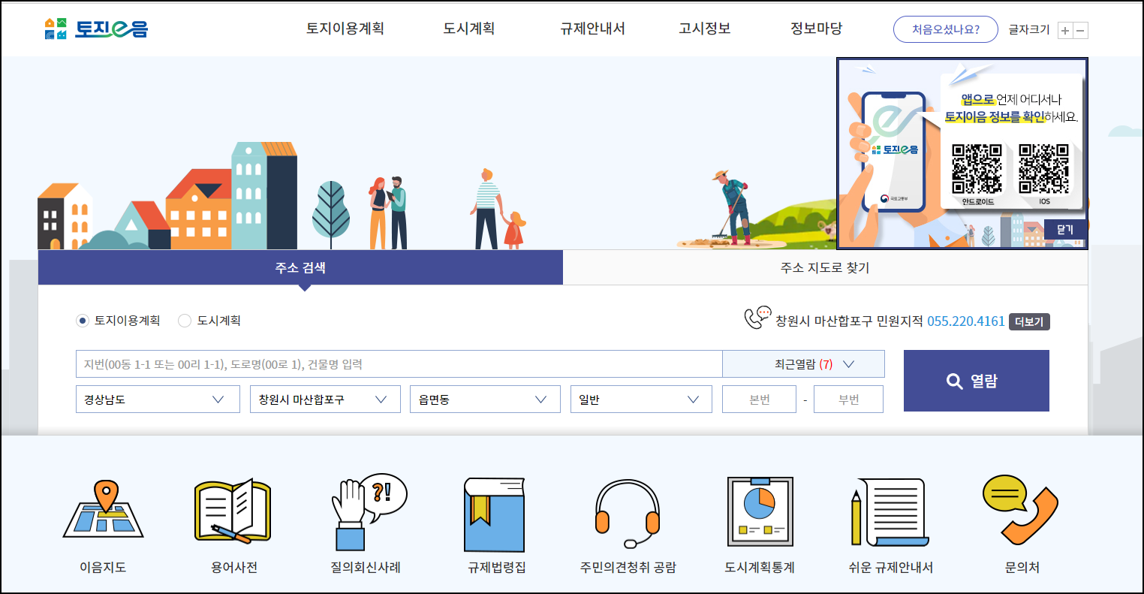Expand the 읍면동 dropdown
Screen dimensions: 1144x594
(485, 400)
